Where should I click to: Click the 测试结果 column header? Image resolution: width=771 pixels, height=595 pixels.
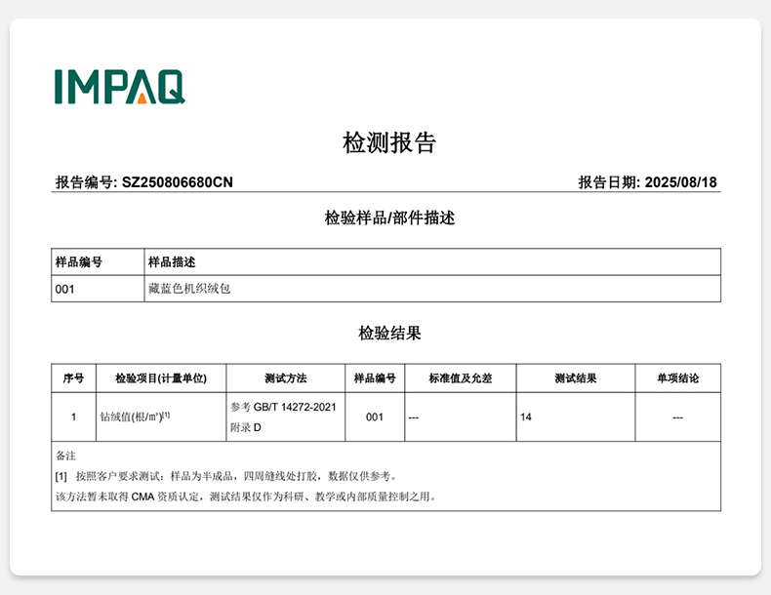[x=575, y=378]
